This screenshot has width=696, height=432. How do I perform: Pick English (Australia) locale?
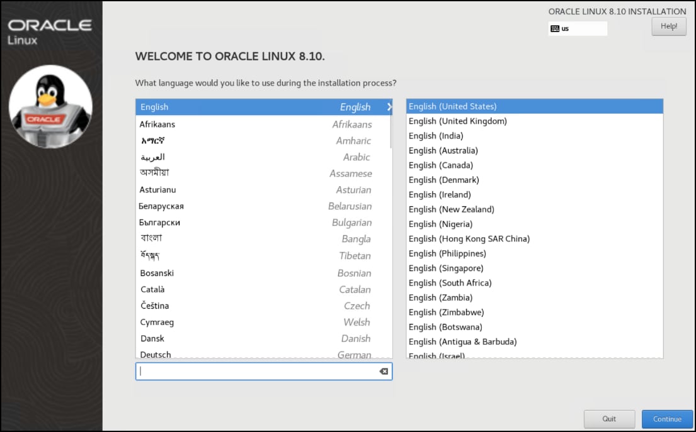534,150
